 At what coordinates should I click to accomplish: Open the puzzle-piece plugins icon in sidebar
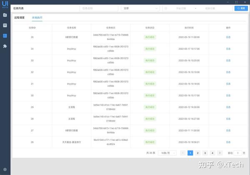(x=5, y=46)
